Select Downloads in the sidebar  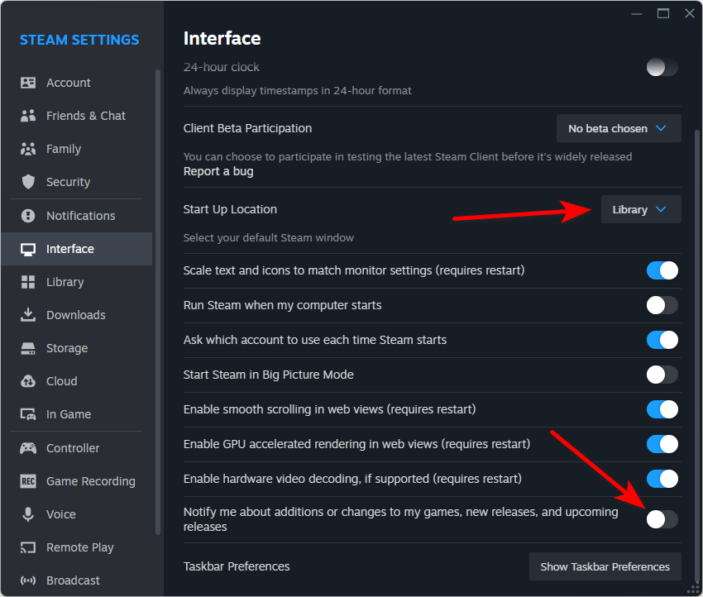click(77, 315)
